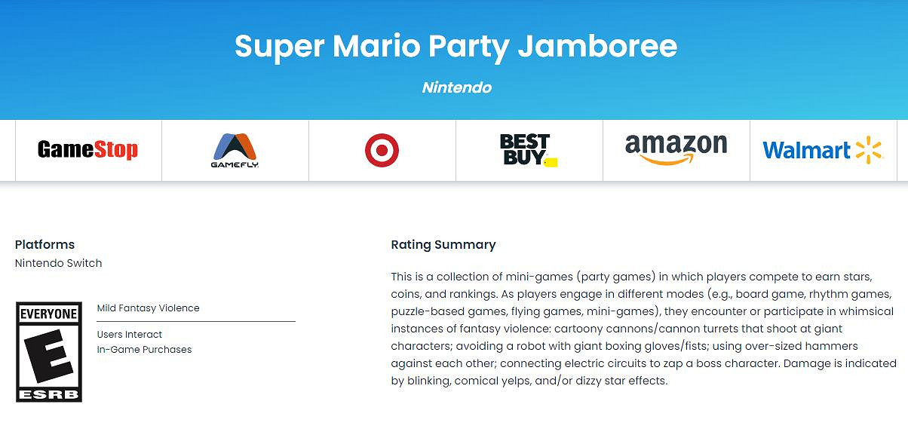Click the Nintendo Switch platform text
The width and height of the screenshot is (908, 447).
pyautogui.click(x=59, y=263)
